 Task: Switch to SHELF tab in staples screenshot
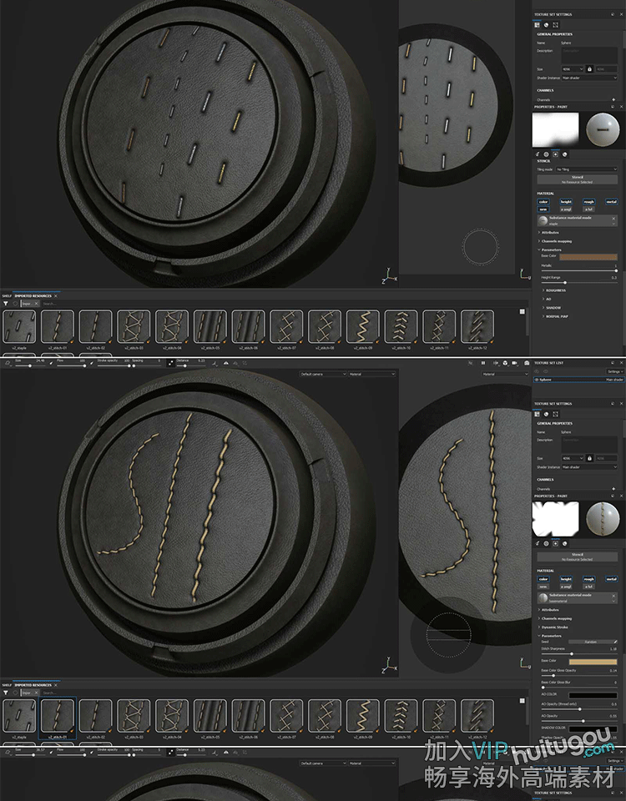7,295
